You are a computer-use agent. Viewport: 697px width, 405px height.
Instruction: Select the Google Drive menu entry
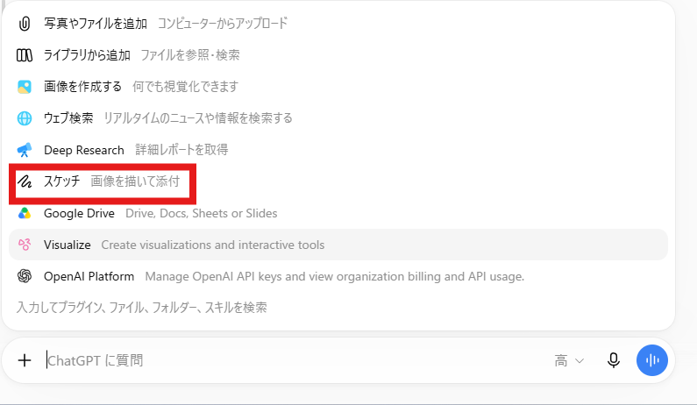tap(338, 213)
